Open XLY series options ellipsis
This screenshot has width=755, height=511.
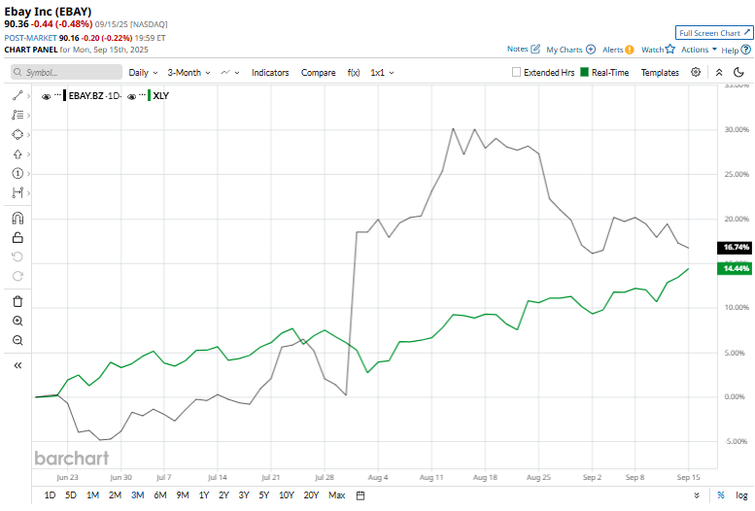[142, 95]
